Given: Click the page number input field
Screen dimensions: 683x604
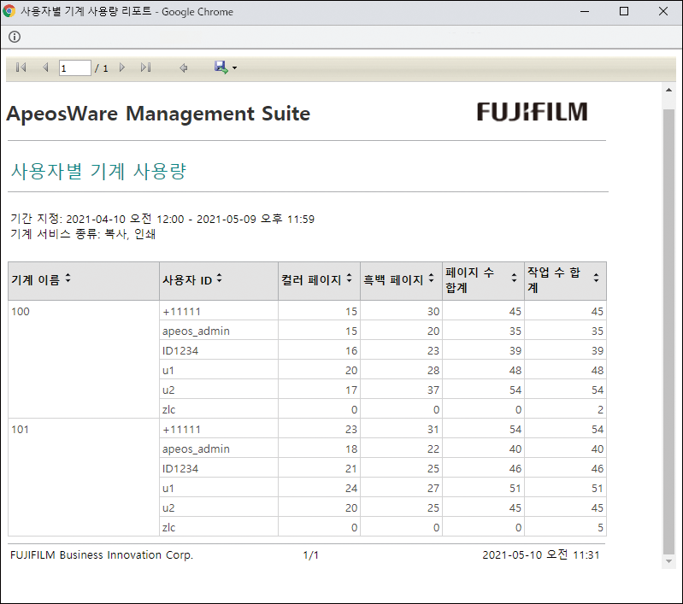Looking at the screenshot, I should click(x=74, y=67).
